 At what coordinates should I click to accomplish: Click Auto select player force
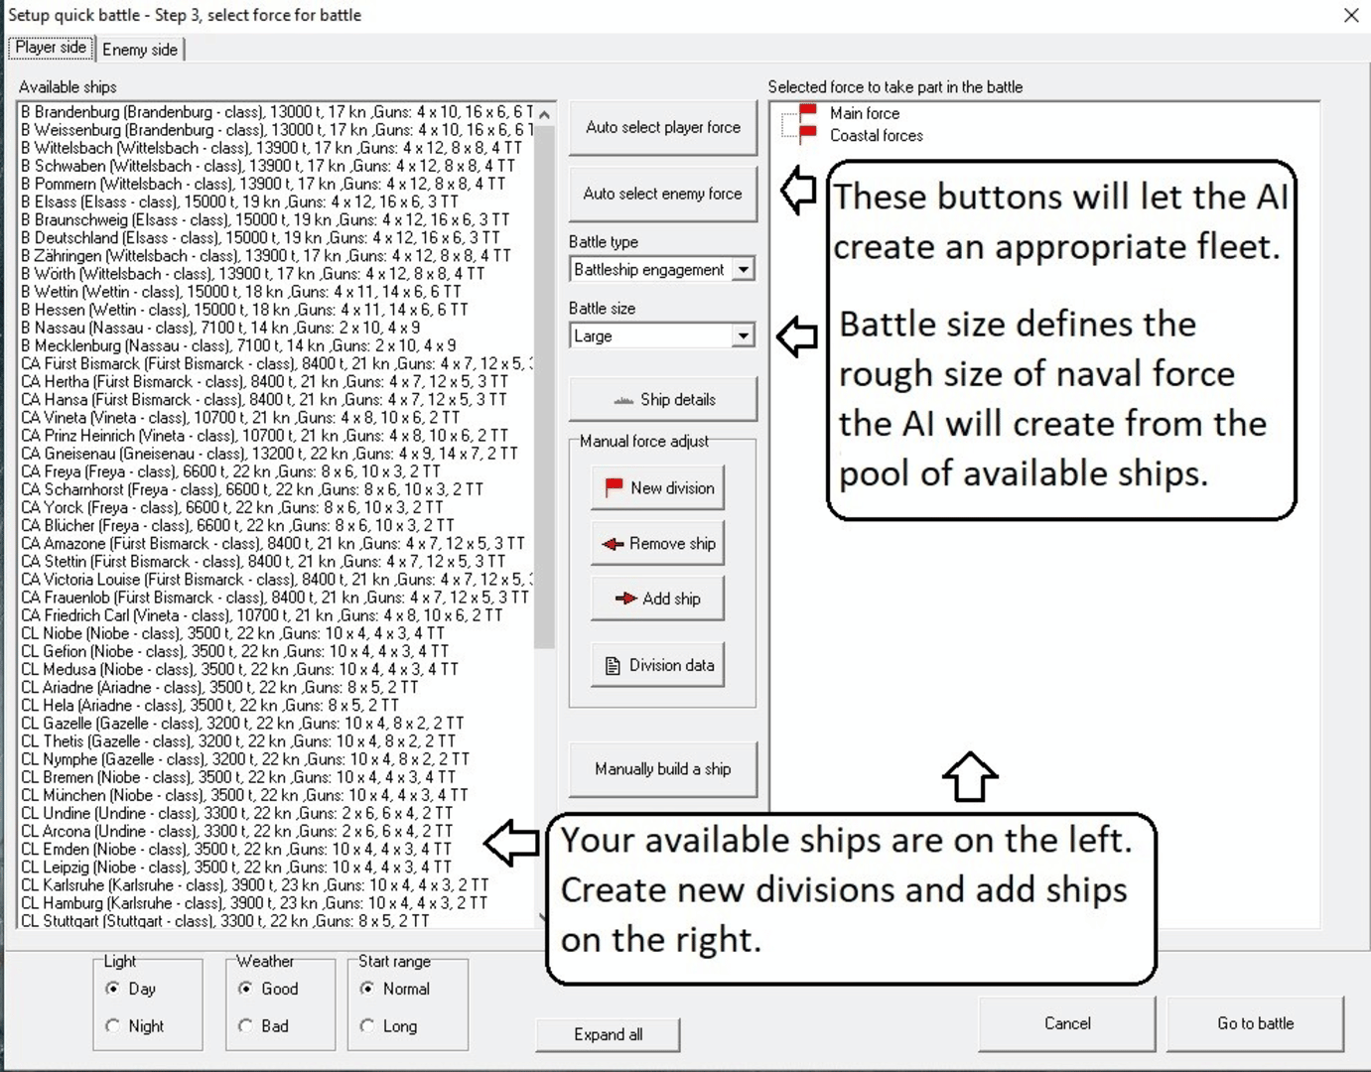[x=662, y=127]
